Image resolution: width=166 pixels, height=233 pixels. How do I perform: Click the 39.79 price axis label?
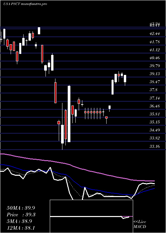coord(155,66)
